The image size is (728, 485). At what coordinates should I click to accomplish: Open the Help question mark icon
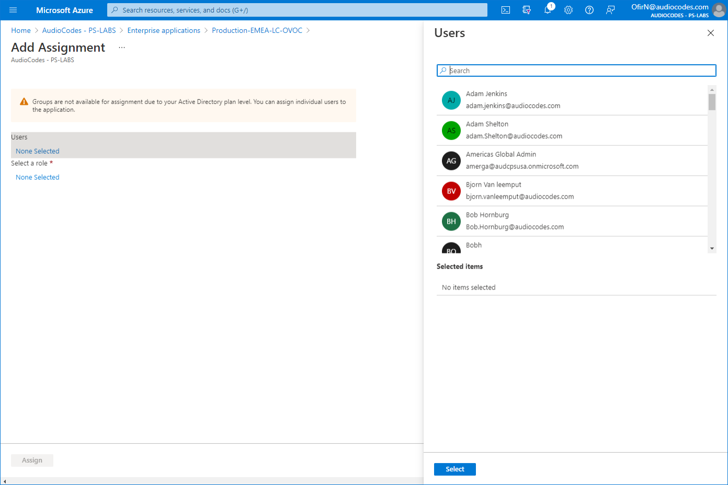pyautogui.click(x=589, y=10)
